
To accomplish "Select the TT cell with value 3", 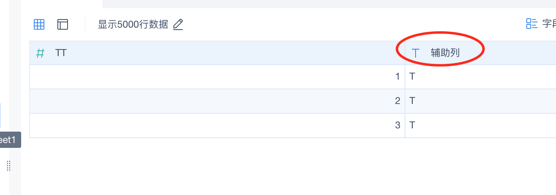I will tap(217, 126).
